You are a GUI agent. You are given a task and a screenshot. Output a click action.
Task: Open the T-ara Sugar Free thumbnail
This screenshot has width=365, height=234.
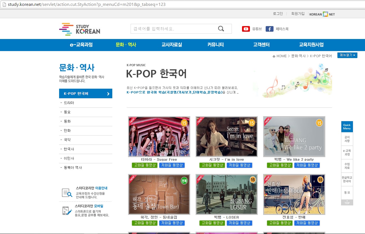point(159,137)
